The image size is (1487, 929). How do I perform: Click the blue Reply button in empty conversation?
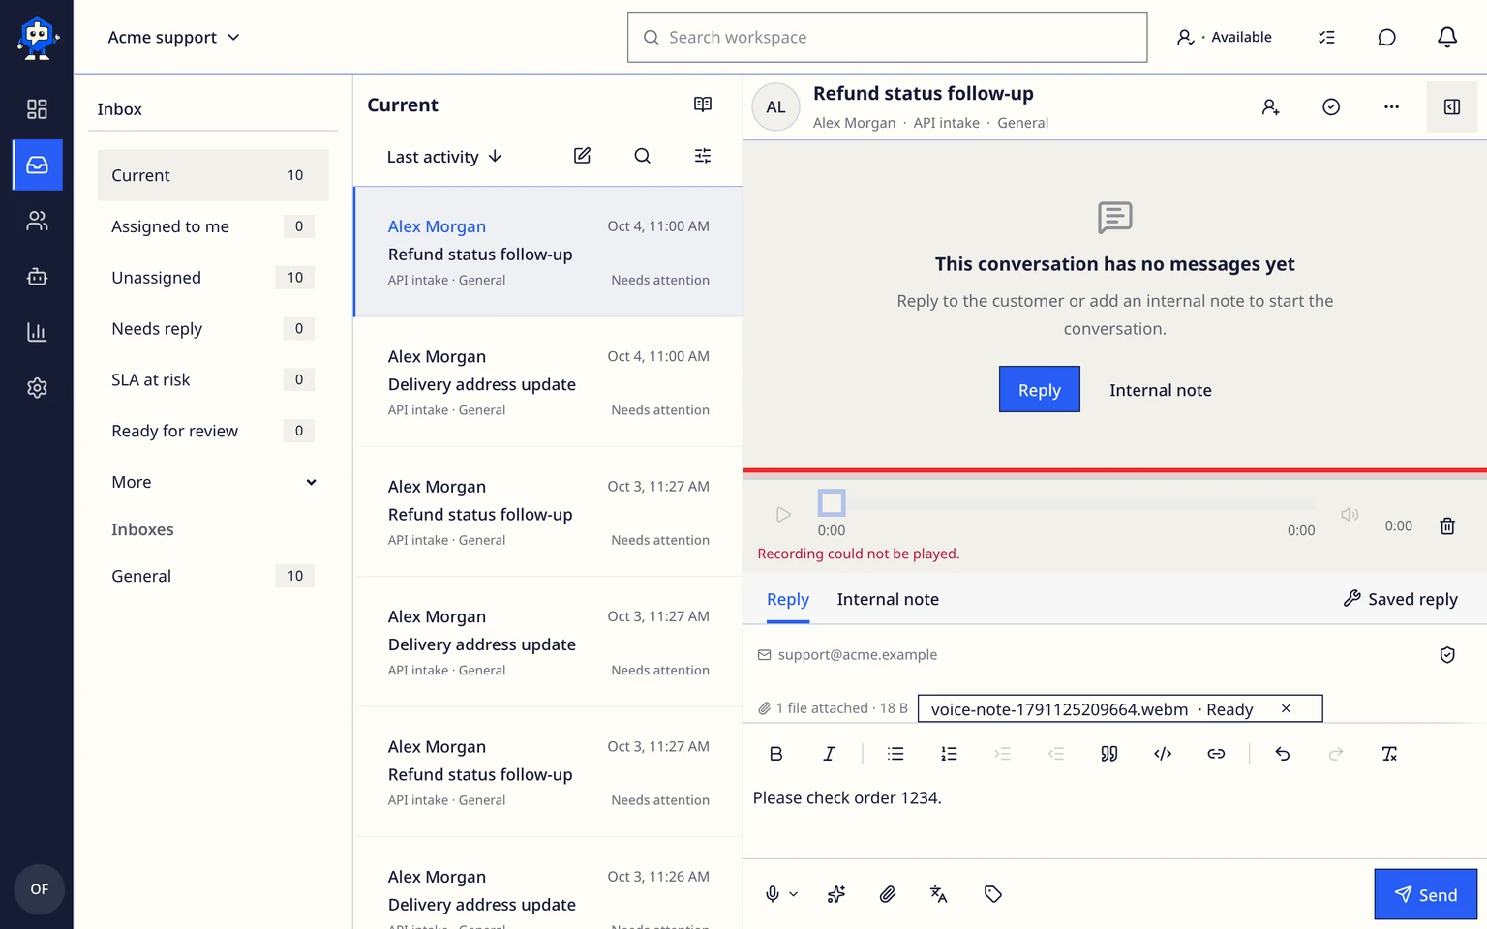point(1040,389)
